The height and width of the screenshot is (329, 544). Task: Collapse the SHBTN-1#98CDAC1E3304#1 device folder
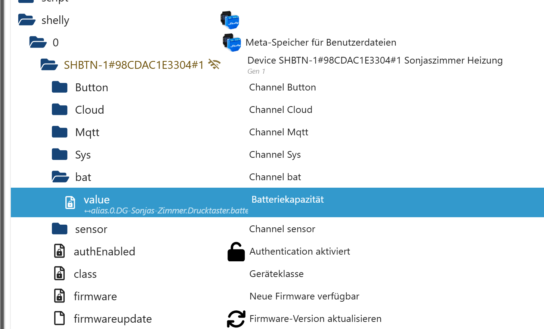tap(49, 65)
